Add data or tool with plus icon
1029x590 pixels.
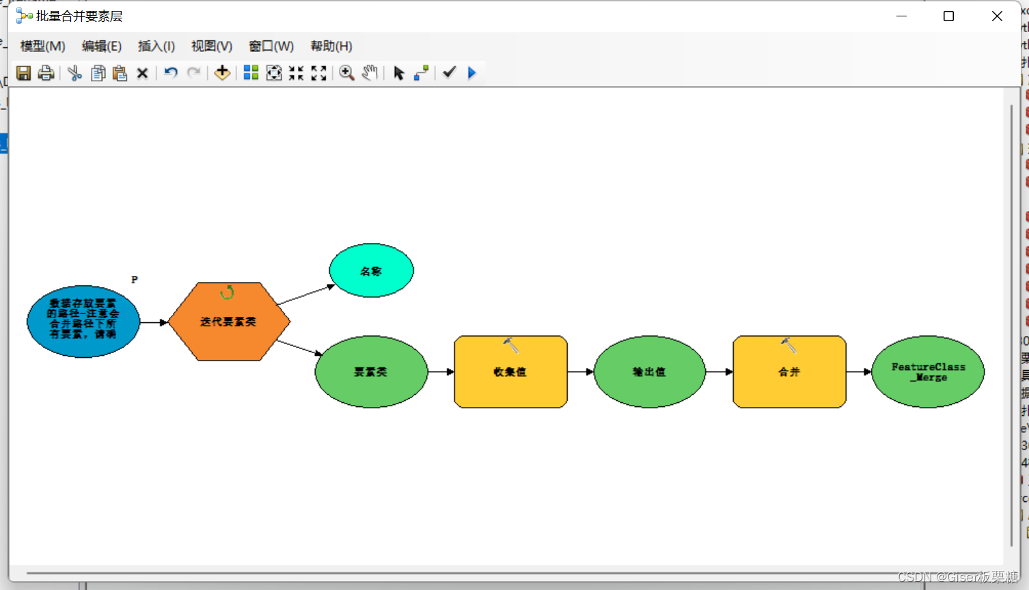pos(222,72)
